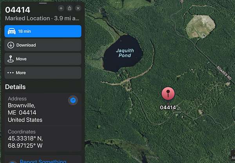Click the plus icon to add location
Viewport: 235px width, 163px height.
point(61,8)
